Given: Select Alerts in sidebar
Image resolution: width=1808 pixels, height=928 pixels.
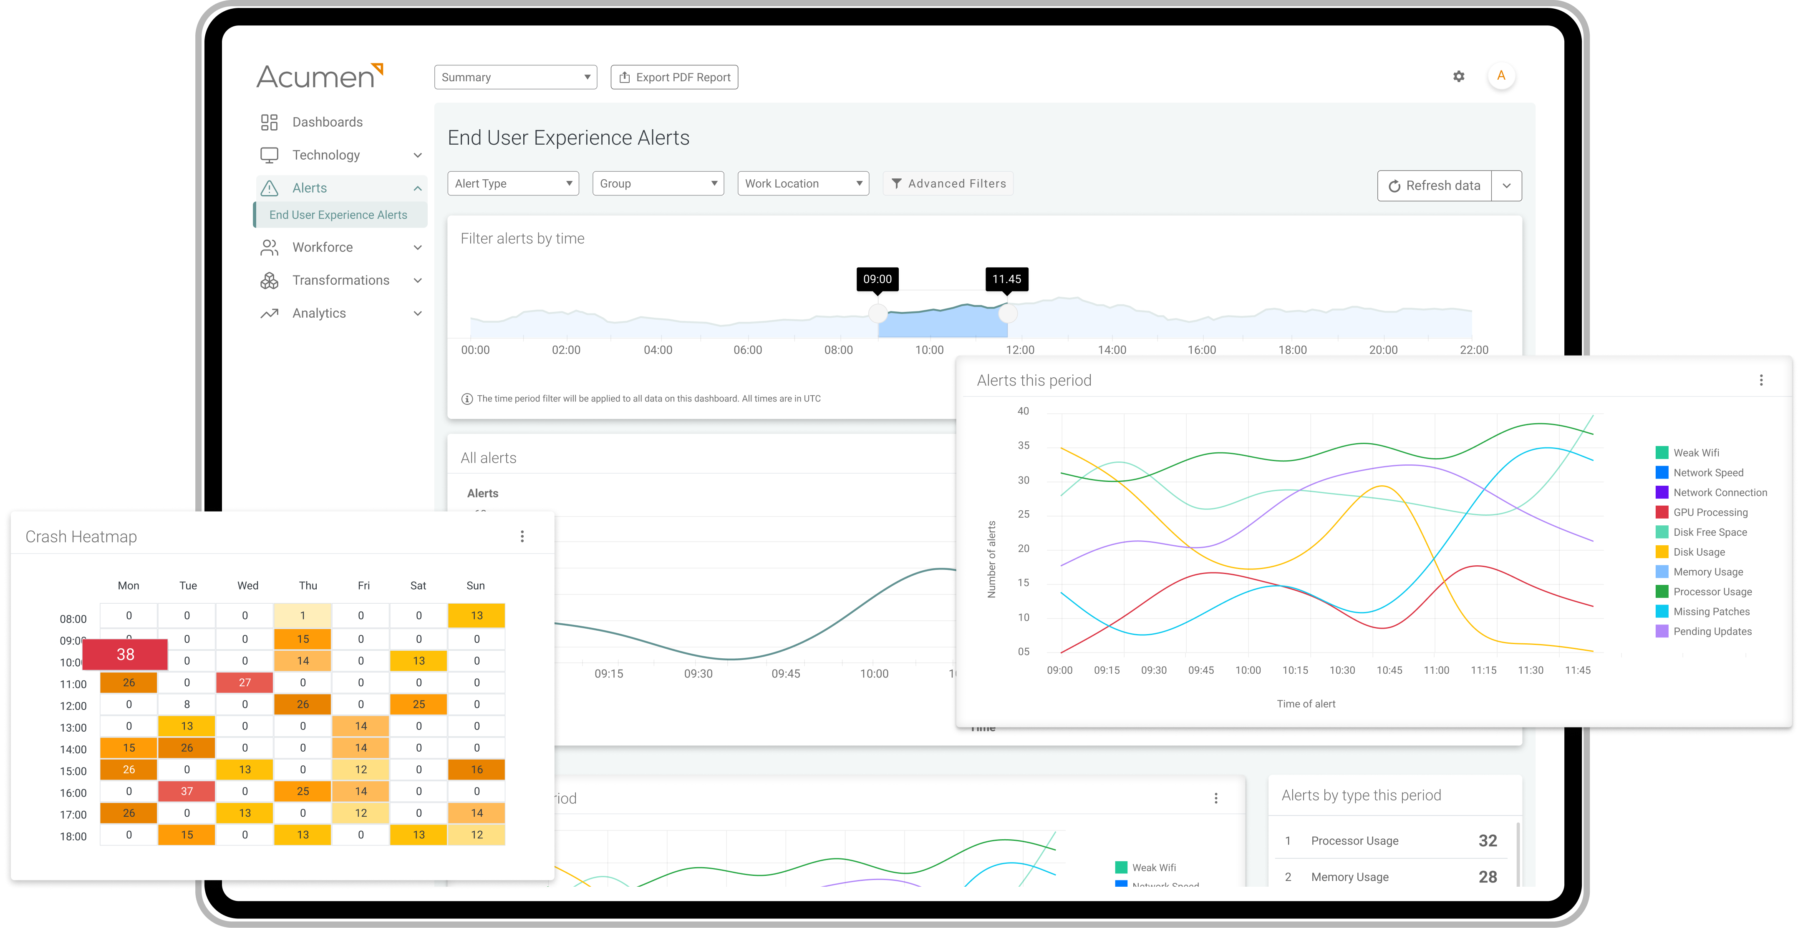Looking at the screenshot, I should [x=341, y=188].
